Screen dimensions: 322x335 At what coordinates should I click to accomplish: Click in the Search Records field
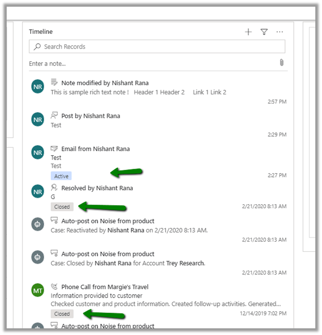[x=159, y=47]
